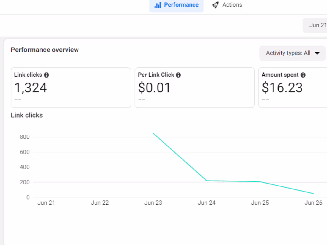Click the info icon next to Amount spent
This screenshot has width=327, height=245.
tap(303, 75)
